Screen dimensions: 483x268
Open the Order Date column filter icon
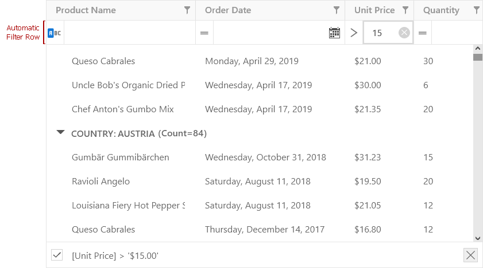[x=337, y=10]
